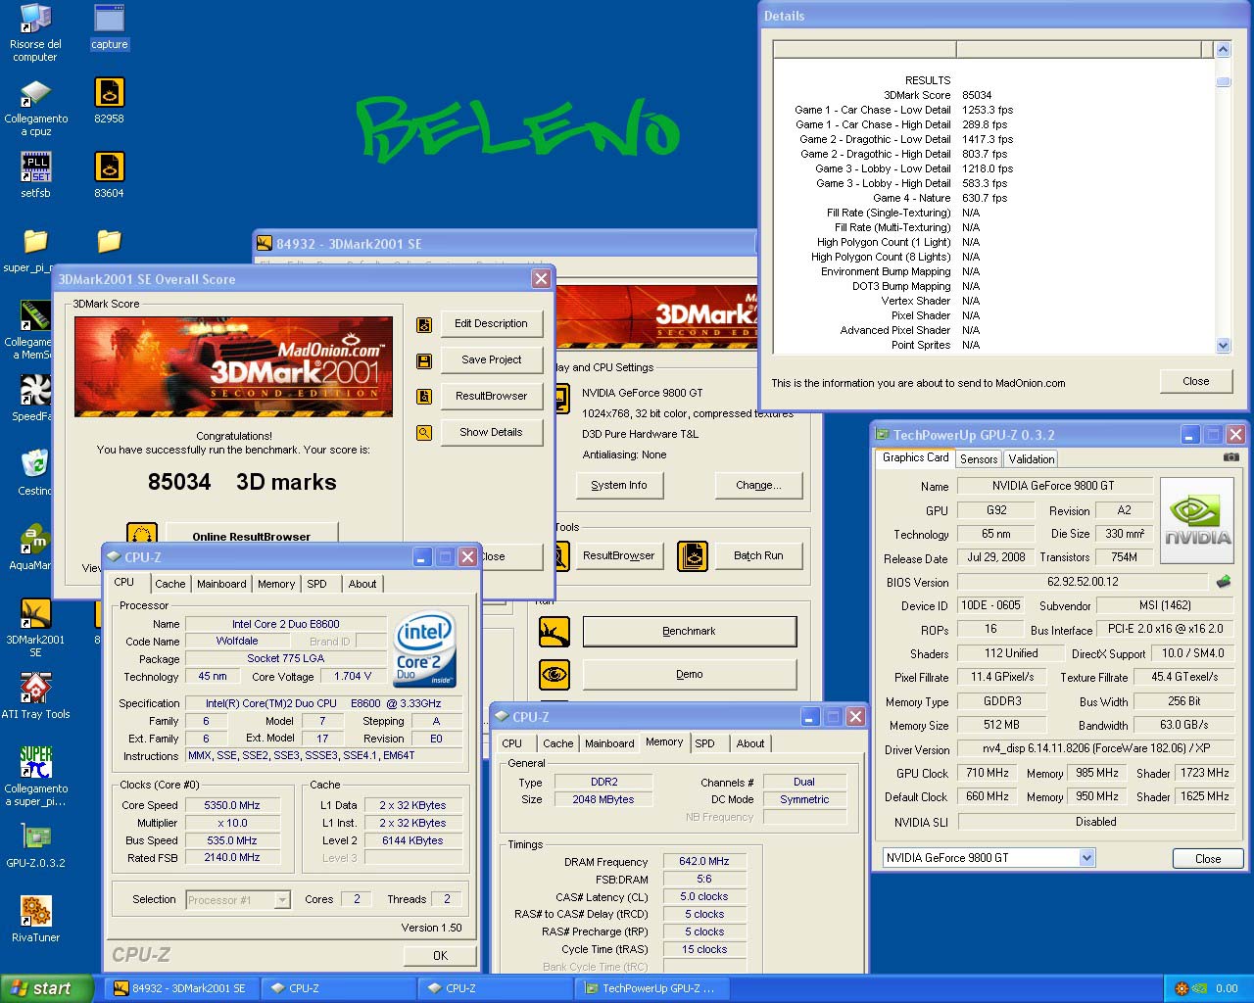Open 3DMark2001 SE desktop shortcut
The width and height of the screenshot is (1254, 1003).
[35, 627]
